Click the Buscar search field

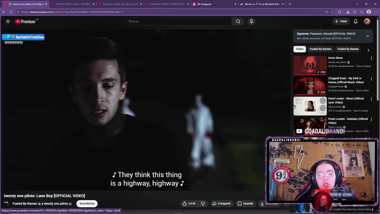coord(179,21)
